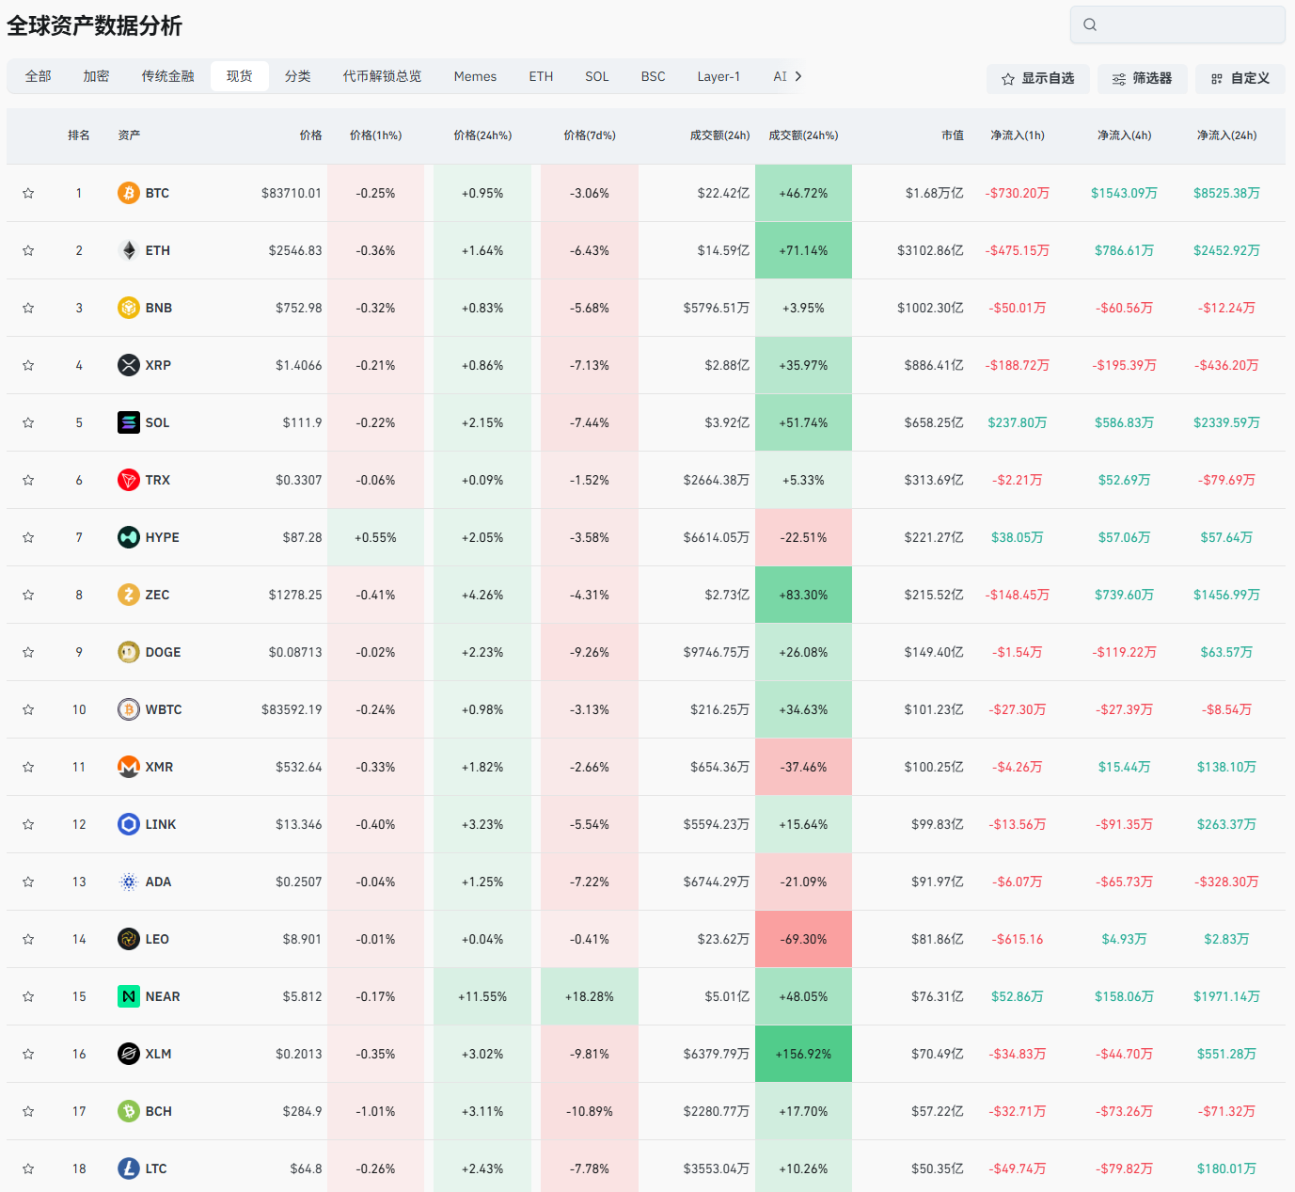Viewport: 1295px width, 1192px height.
Task: Click the TRX red logo icon
Action: click(129, 480)
